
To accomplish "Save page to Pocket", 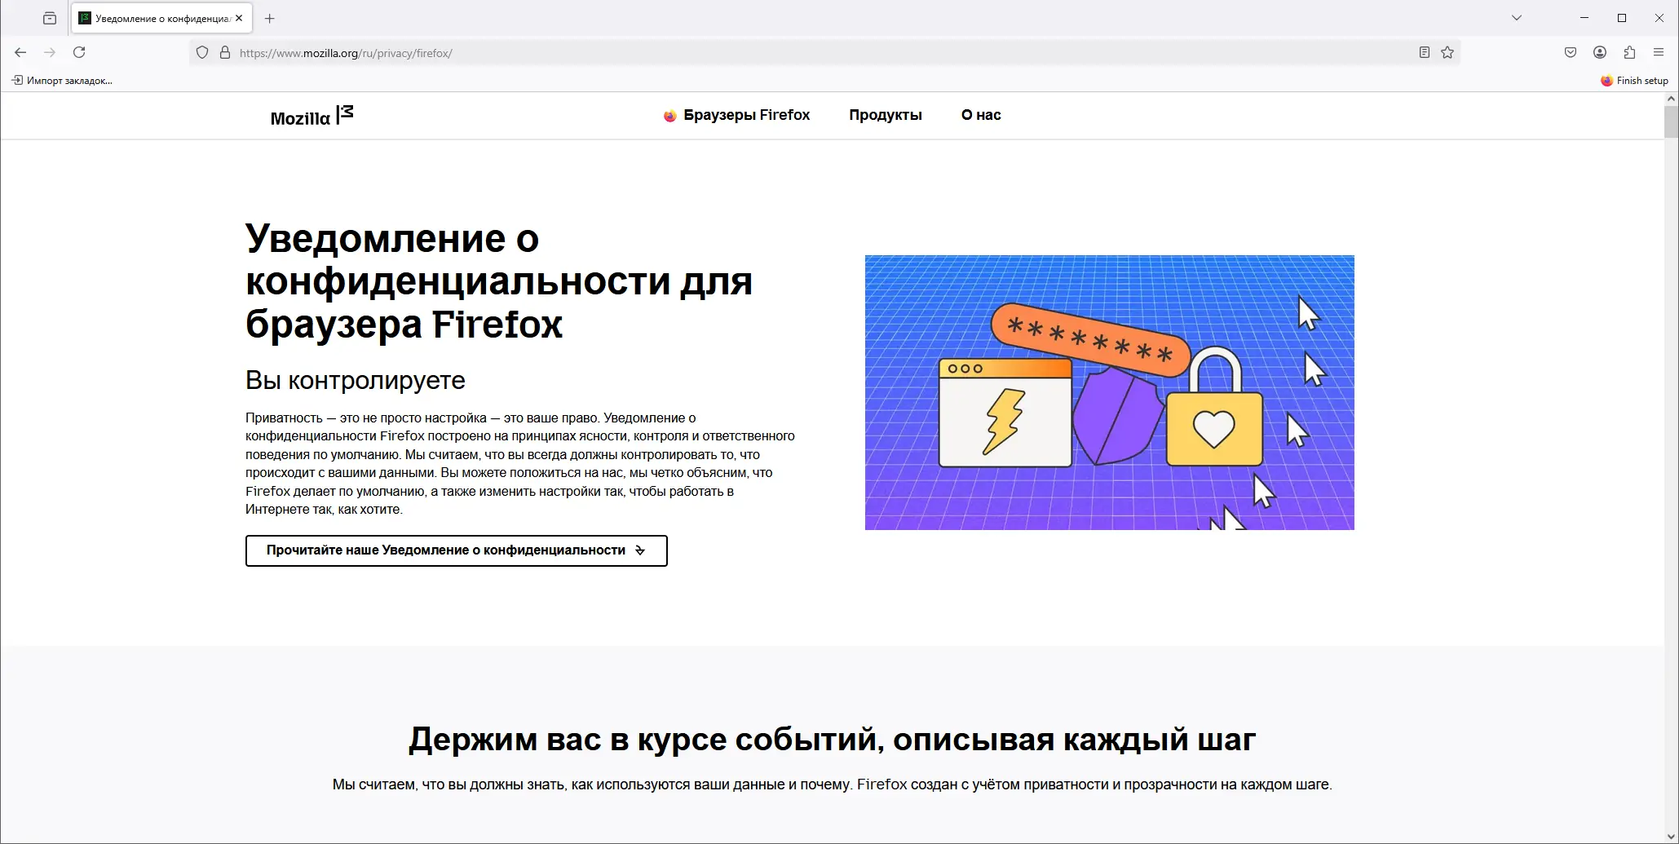I will (x=1571, y=52).
